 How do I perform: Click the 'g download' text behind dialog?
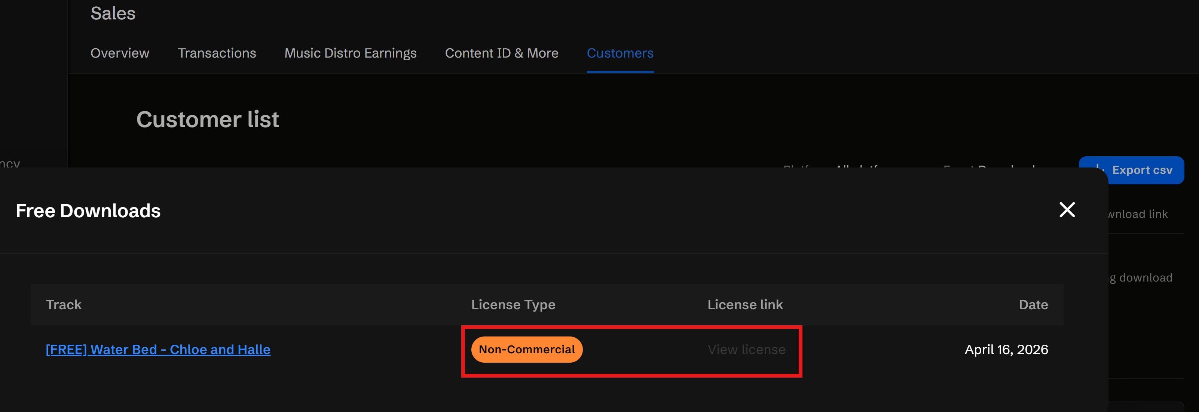point(1141,278)
